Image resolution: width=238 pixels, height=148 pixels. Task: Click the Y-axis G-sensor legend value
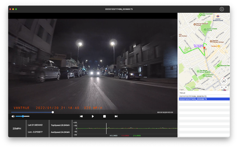(x=125, y=136)
